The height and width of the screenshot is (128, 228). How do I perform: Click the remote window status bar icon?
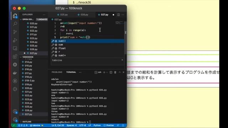point(14,126)
